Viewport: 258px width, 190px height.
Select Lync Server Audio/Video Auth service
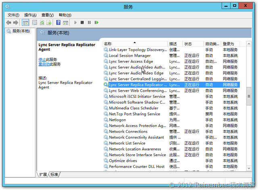[171, 67]
